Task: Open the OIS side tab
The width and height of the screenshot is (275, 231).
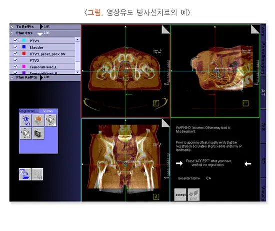Action: 263,126
